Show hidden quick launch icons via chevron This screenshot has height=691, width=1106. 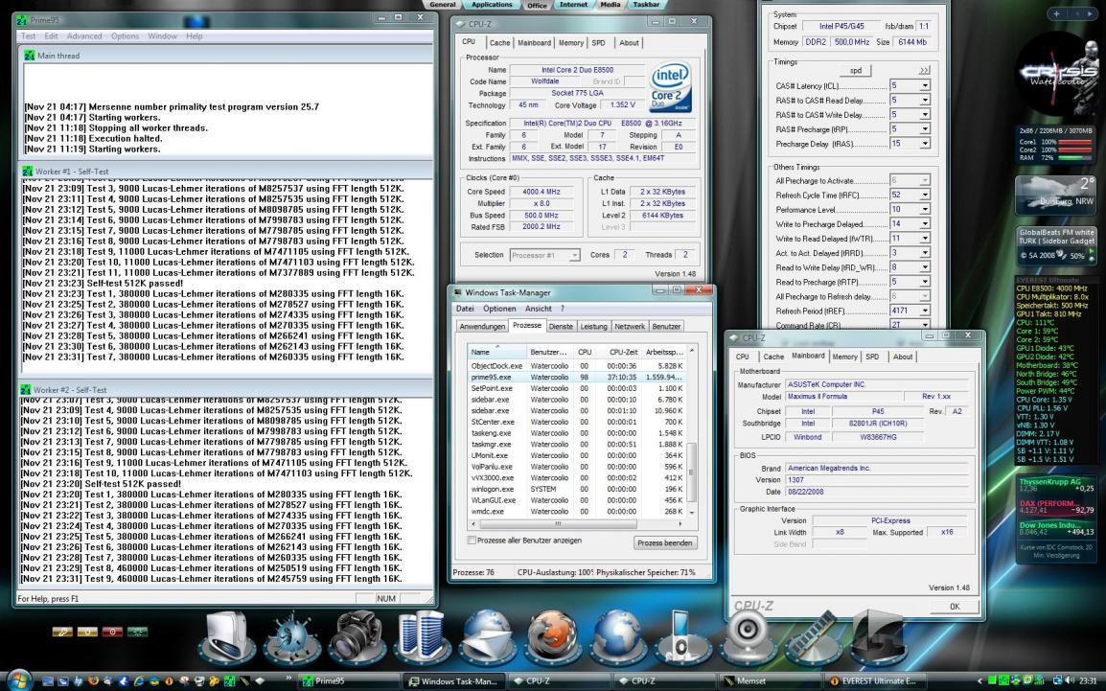click(x=288, y=679)
